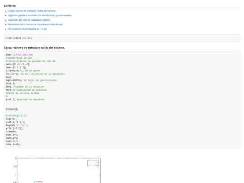Open 'Resultados de la funcion de transferencia identificada' link
Viewport: 244px width, 183px height.
click(x=36, y=24)
